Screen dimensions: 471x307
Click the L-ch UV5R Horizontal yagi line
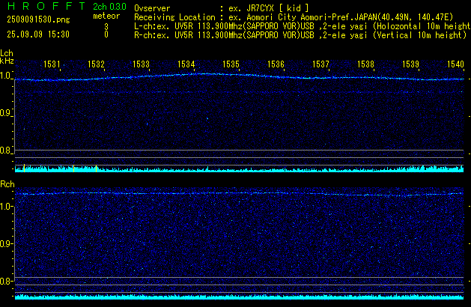point(303,26)
